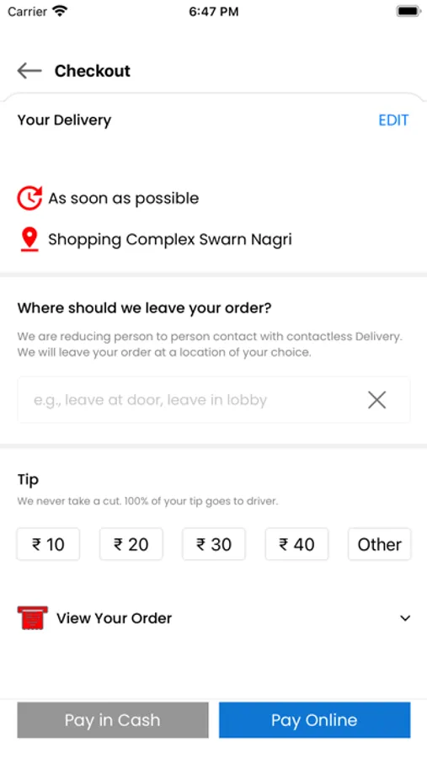Tap the Wi-Fi status icon
Screen dimensions: 427x758
(60, 11)
